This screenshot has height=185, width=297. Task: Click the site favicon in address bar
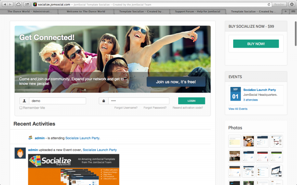pos(35,4)
